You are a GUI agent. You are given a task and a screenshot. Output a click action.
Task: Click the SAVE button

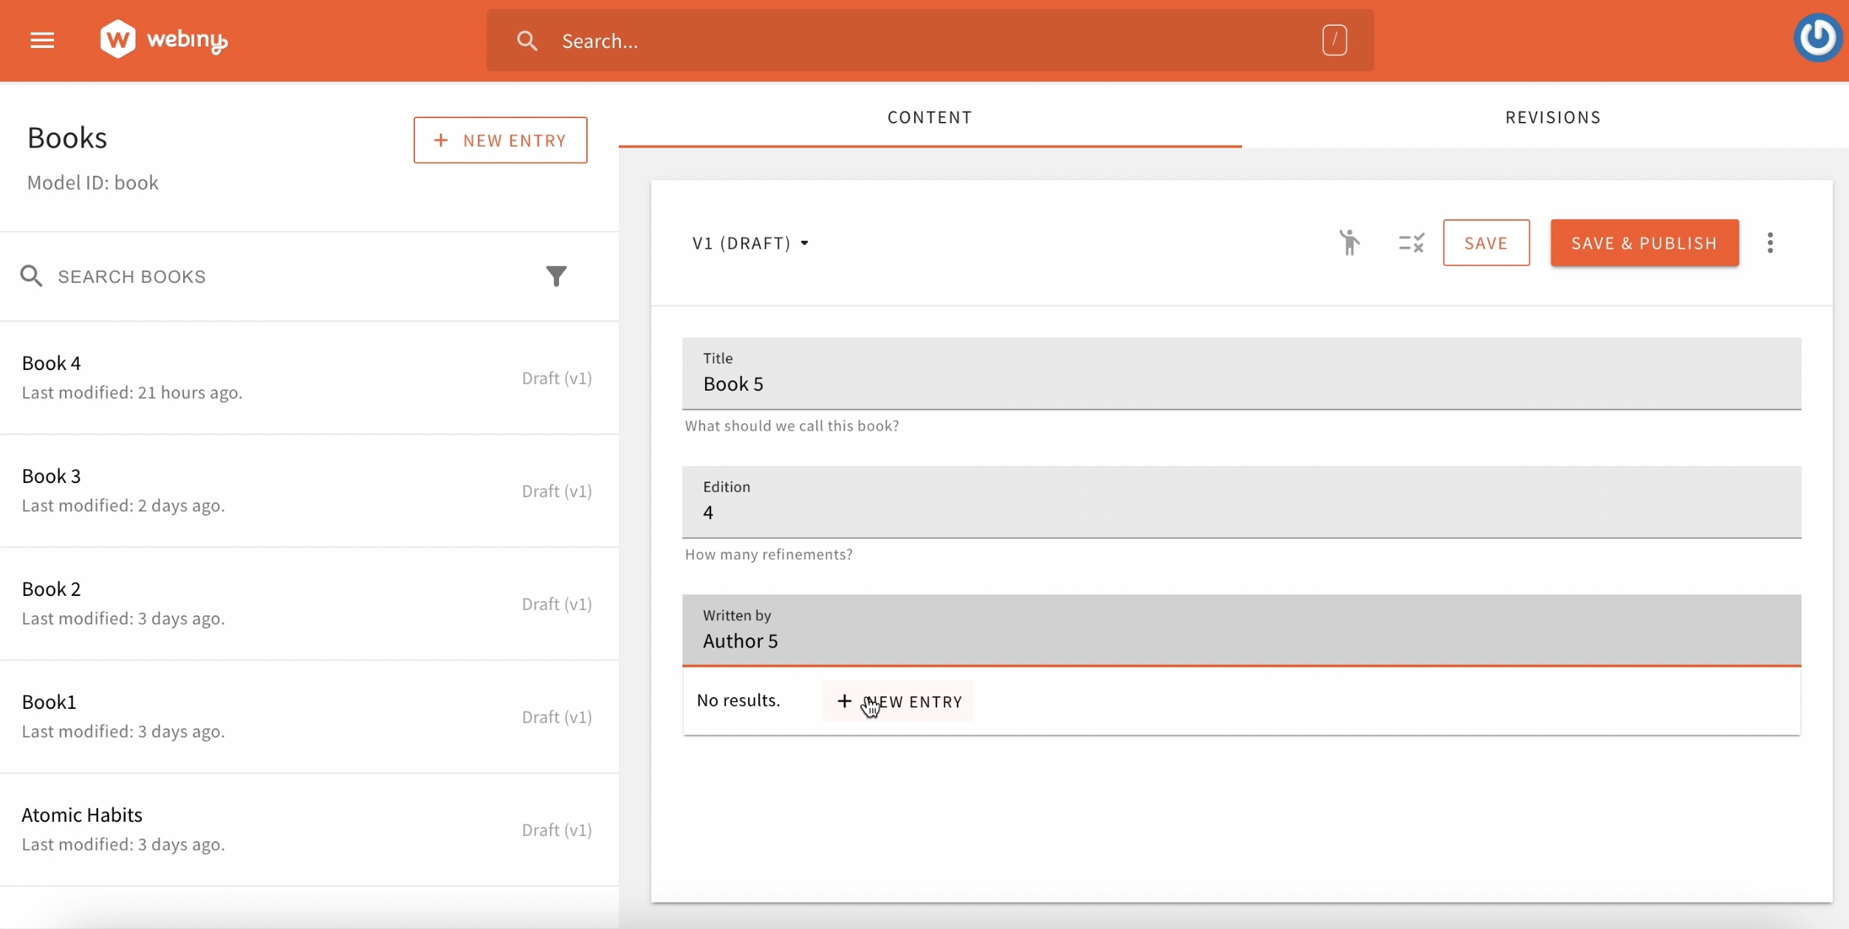tap(1486, 242)
